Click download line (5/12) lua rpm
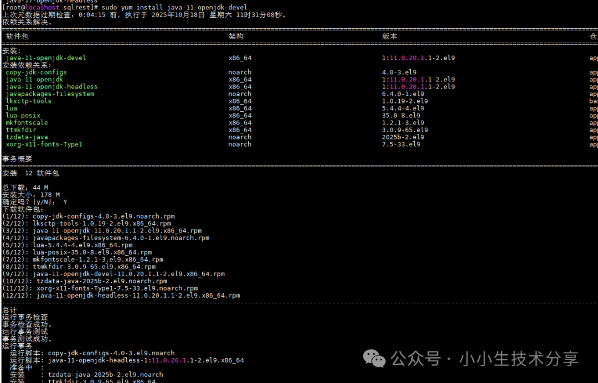Screen dimensions: 598x383 (68, 245)
